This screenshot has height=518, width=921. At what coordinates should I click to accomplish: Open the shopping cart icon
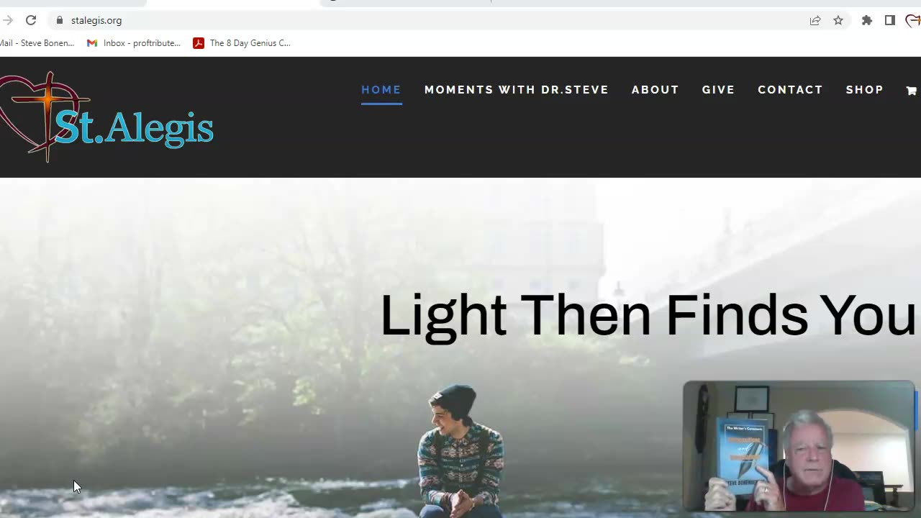(911, 91)
